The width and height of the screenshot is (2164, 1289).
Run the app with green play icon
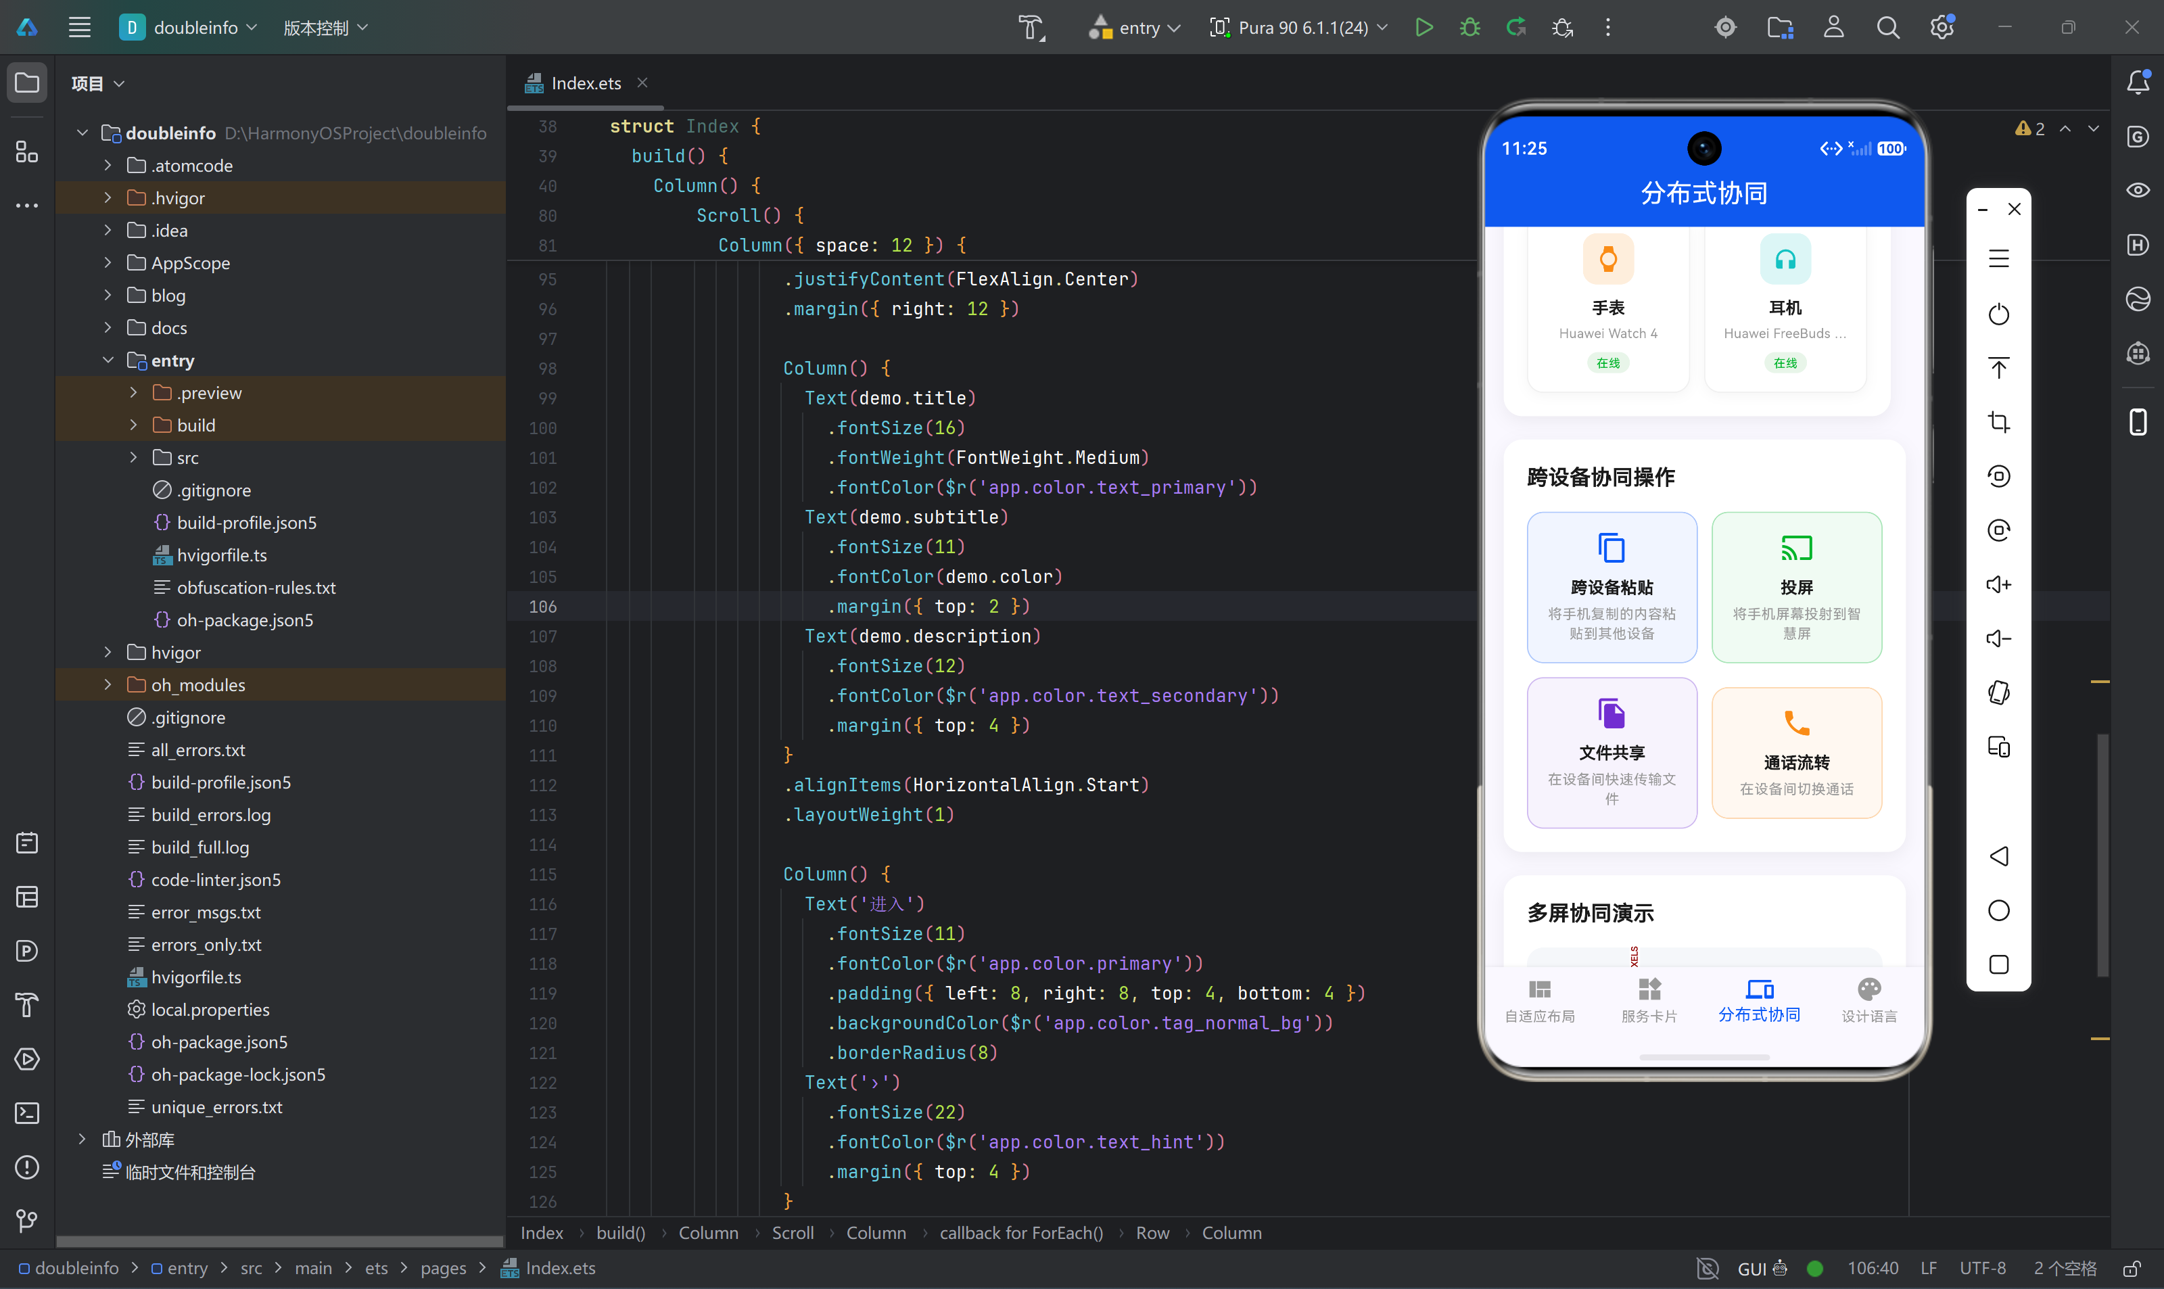click(x=1424, y=28)
